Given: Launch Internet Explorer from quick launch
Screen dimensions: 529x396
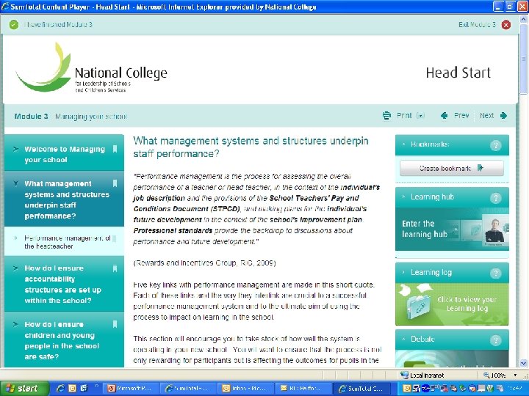Looking at the screenshot, I should click(60, 388).
